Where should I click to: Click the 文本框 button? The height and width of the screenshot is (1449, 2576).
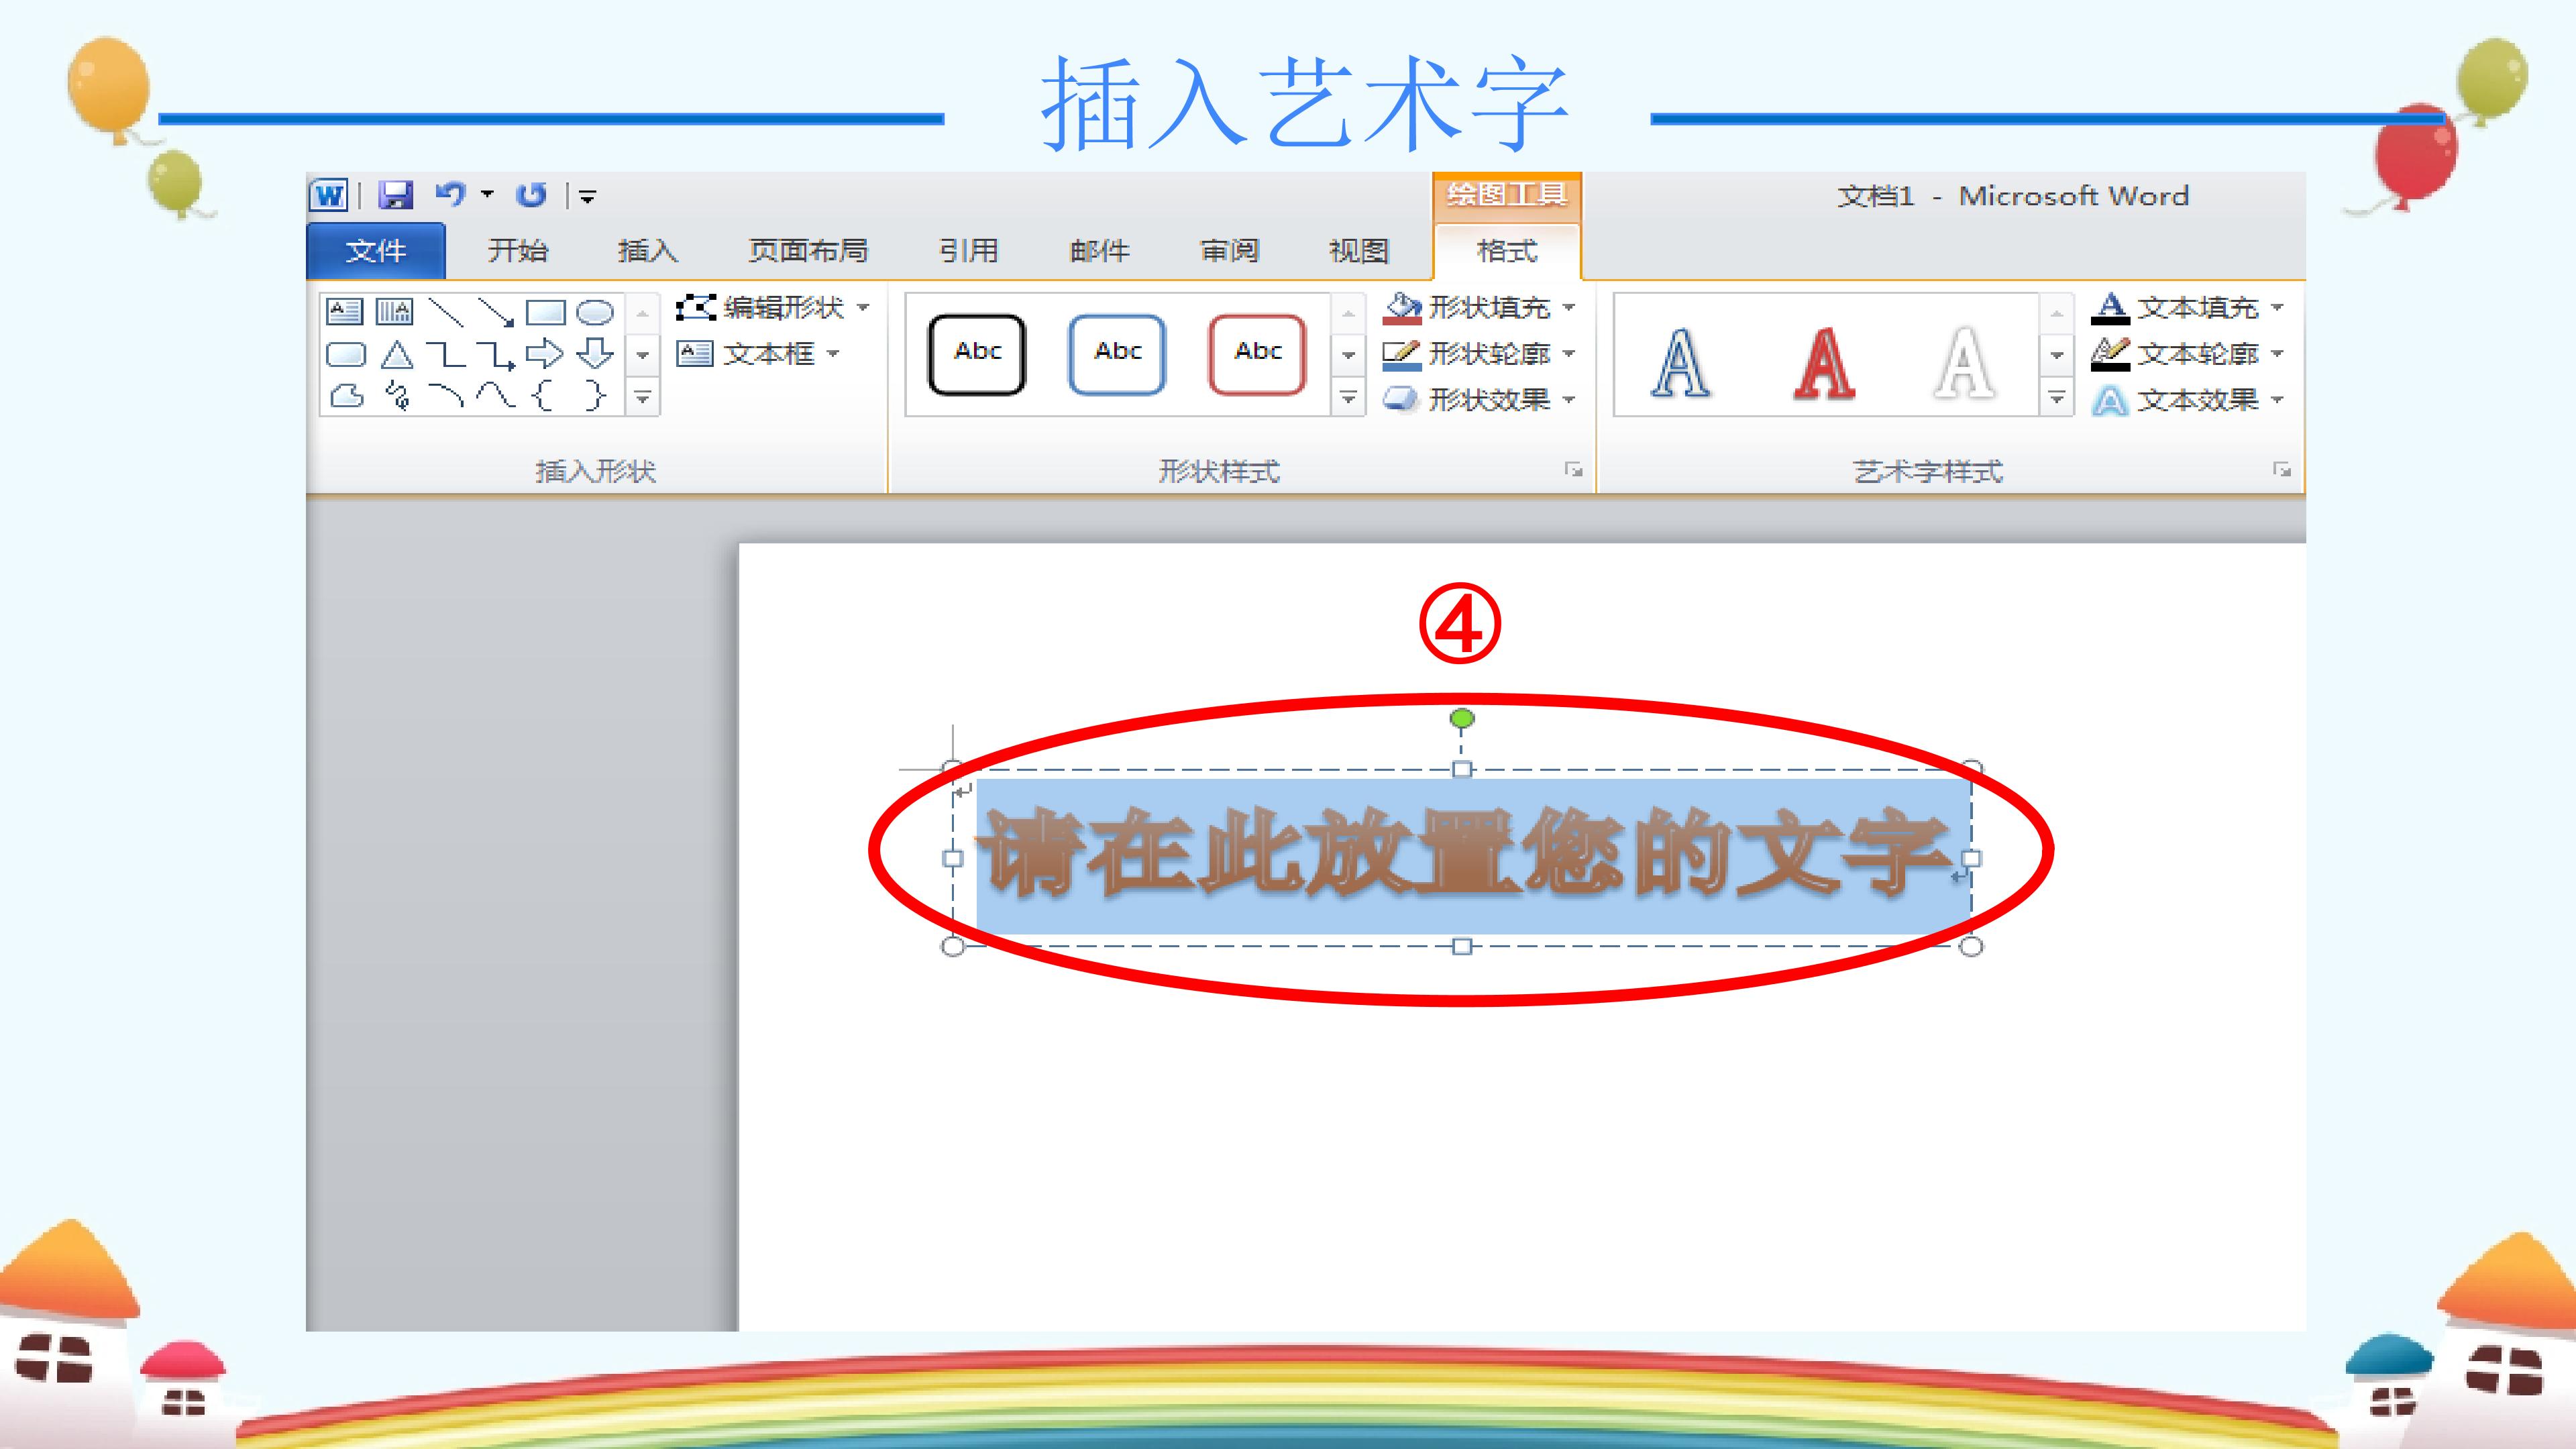759,353
